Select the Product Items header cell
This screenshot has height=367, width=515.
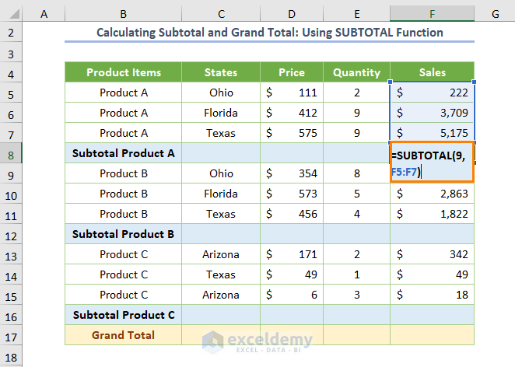click(124, 72)
